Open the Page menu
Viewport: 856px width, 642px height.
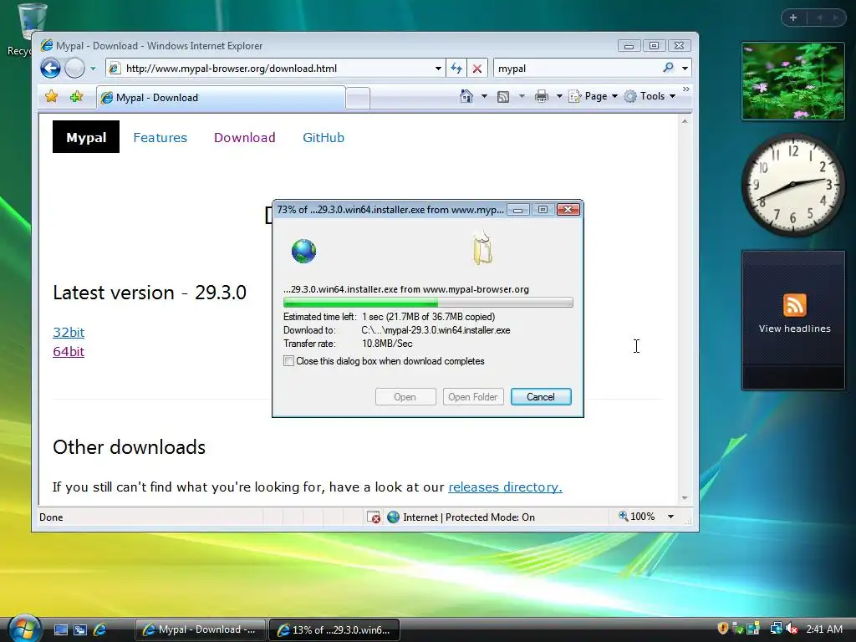[594, 96]
